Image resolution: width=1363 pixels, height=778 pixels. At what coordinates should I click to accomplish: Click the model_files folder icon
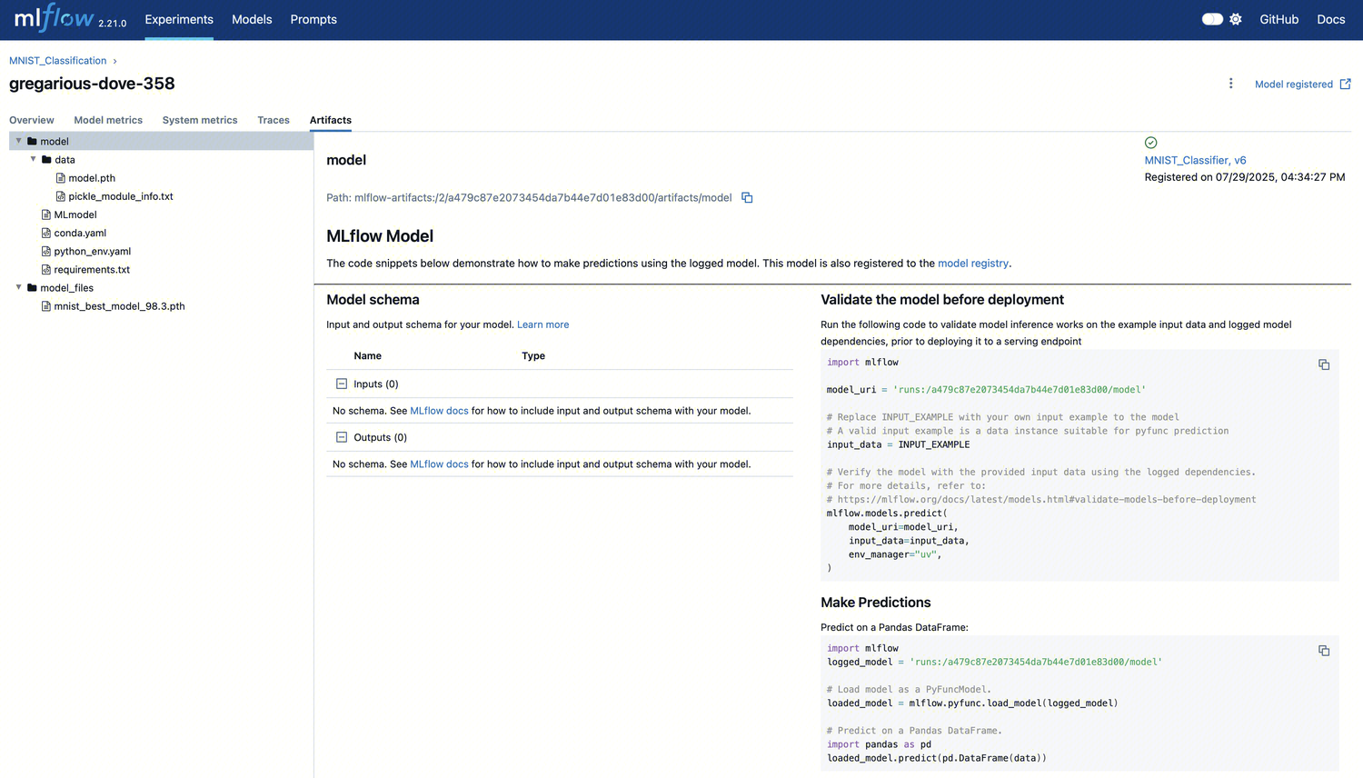point(32,287)
